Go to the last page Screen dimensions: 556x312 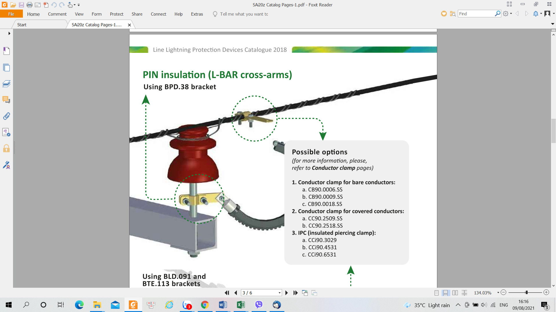pos(295,293)
